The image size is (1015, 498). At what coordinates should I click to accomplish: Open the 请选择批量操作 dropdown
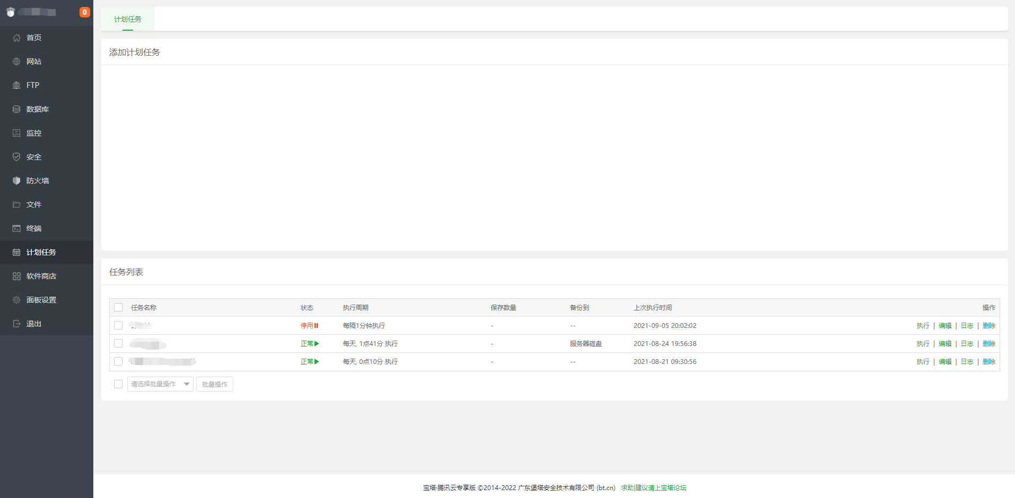click(x=160, y=384)
